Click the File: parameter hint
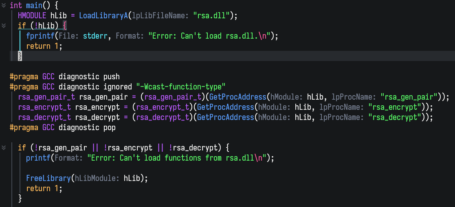455x207 pixels. pos(69,36)
